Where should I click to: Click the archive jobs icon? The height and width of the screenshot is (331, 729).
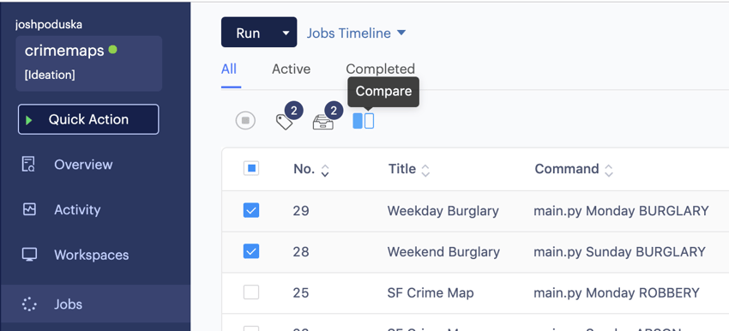coord(323,123)
